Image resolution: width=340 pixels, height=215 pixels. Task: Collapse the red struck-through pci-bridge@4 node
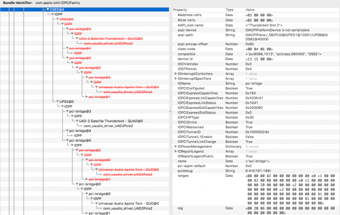pyautogui.click(x=67, y=48)
